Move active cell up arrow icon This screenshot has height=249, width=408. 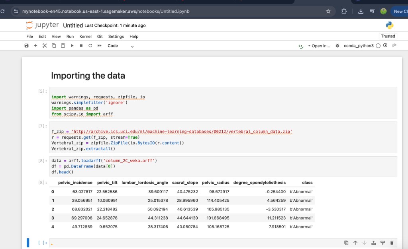(x=355, y=243)
